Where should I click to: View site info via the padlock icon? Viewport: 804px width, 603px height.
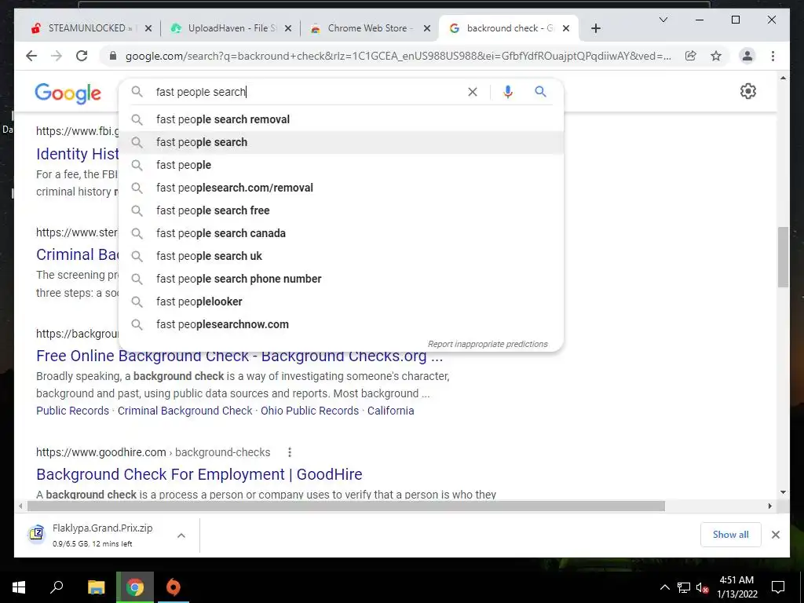click(113, 56)
